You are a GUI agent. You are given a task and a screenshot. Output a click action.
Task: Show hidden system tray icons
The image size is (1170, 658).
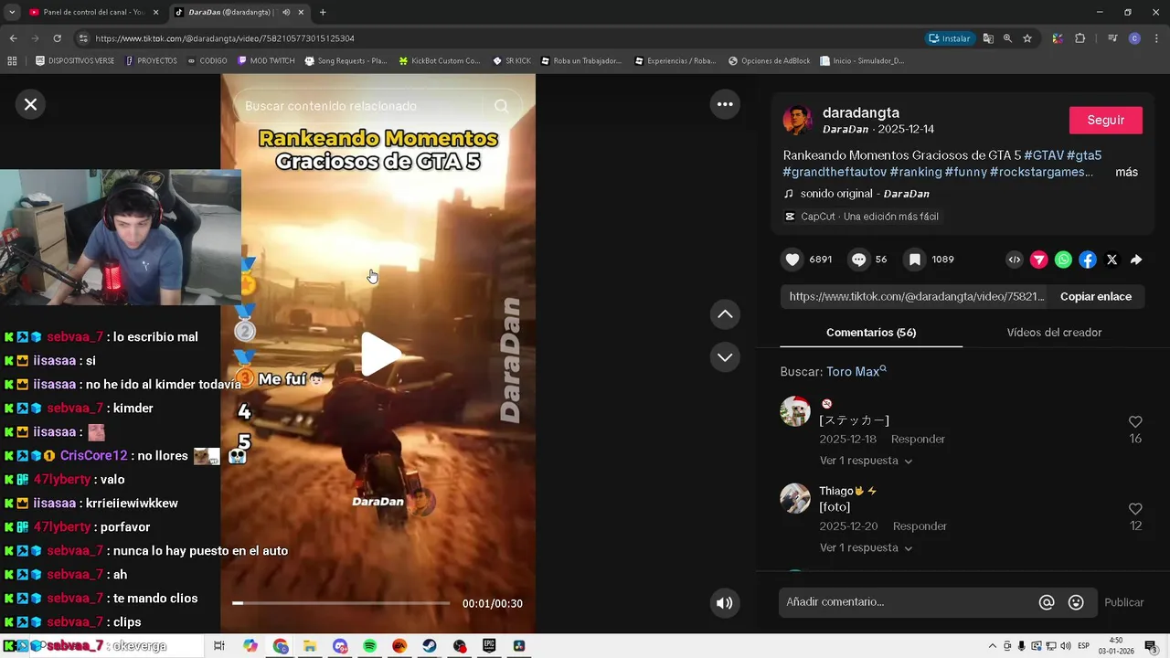coord(993,646)
